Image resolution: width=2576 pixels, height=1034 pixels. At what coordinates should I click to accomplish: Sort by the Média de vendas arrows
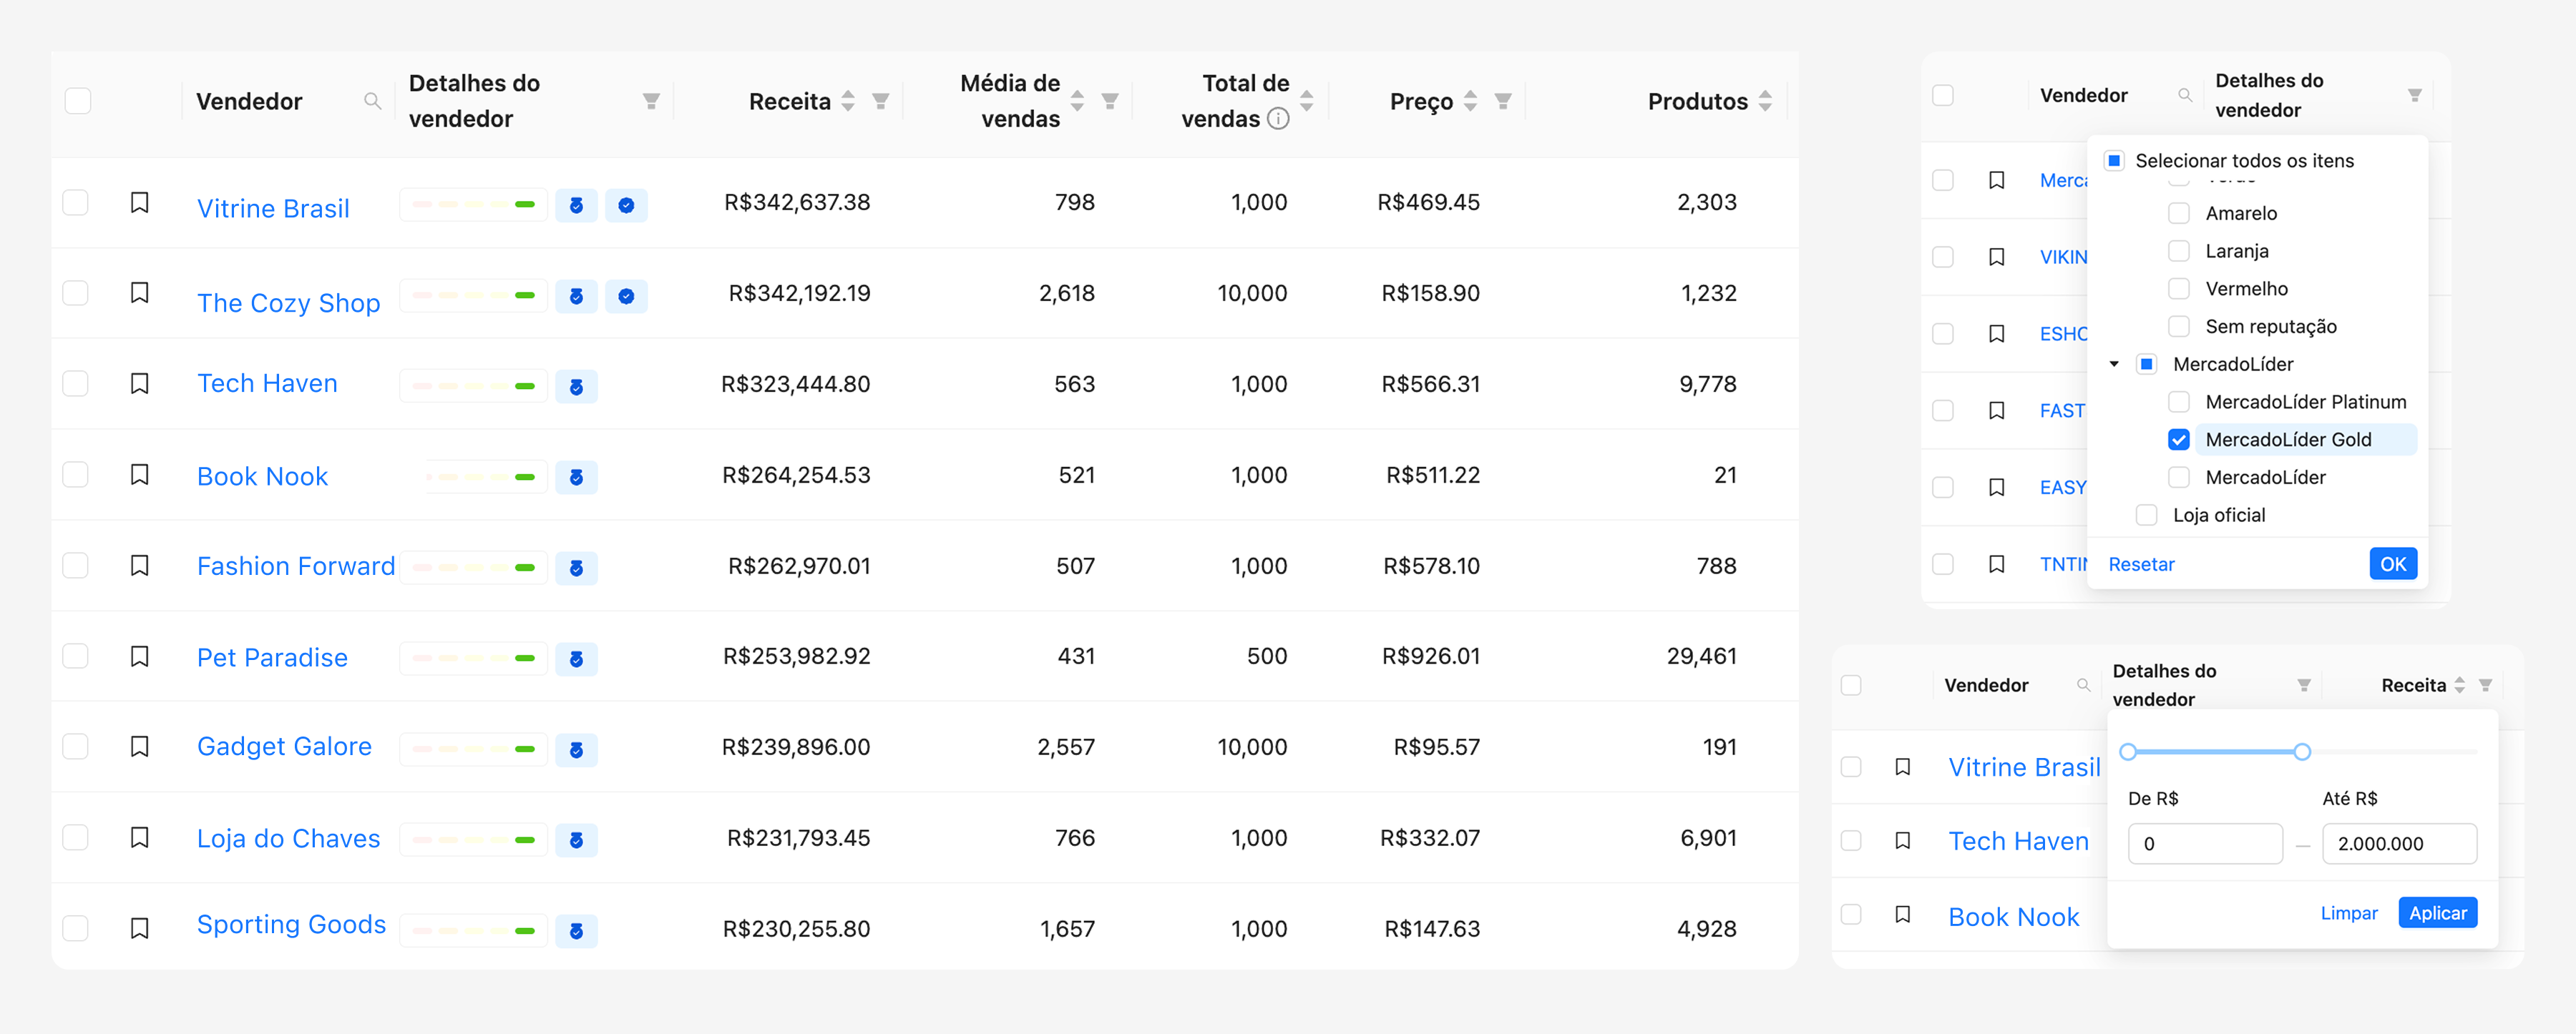(1077, 101)
